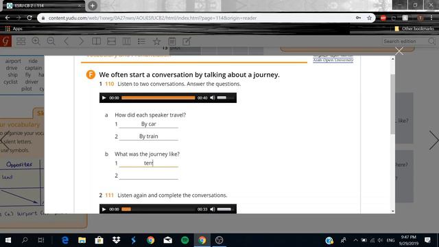Open the Arab Open University logo link
The width and height of the screenshot is (439, 247).
333,59
